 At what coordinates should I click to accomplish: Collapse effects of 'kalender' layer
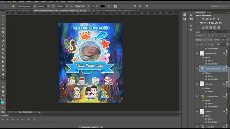[x=226, y=111]
